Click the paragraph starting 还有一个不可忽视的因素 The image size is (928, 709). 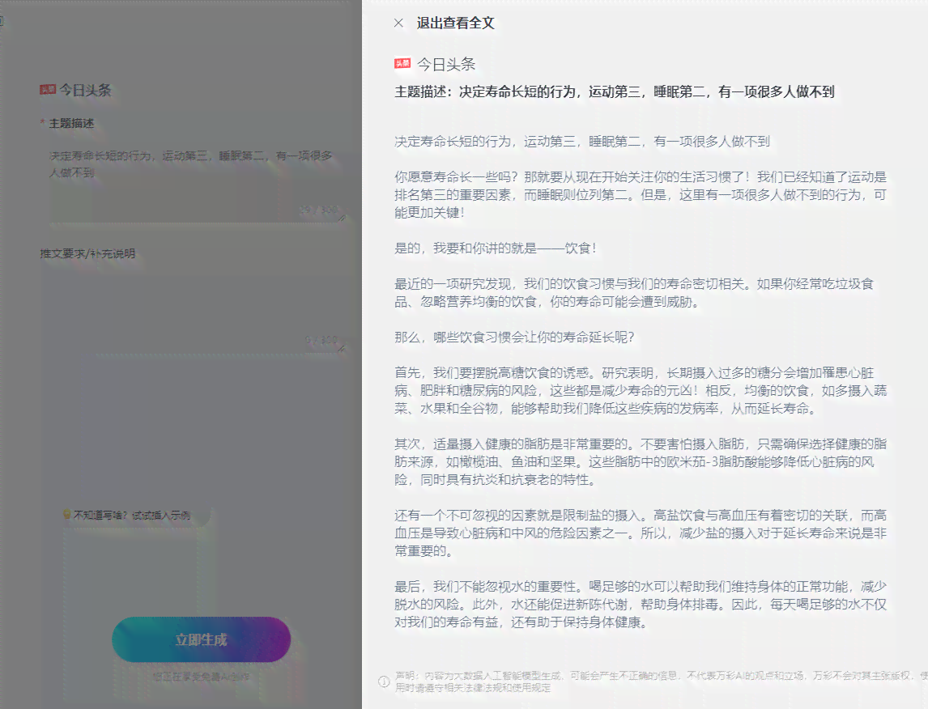[641, 533]
